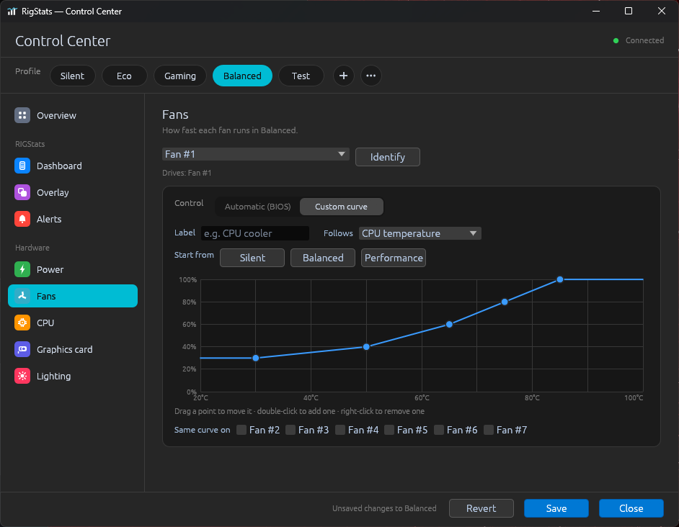Image resolution: width=679 pixels, height=527 pixels.
Task: Open Graphics card settings
Action: [x=73, y=349]
